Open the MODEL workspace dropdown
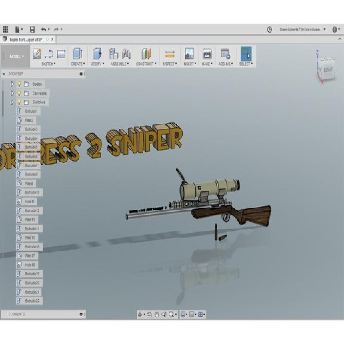The height and width of the screenshot is (344, 344). (x=17, y=56)
